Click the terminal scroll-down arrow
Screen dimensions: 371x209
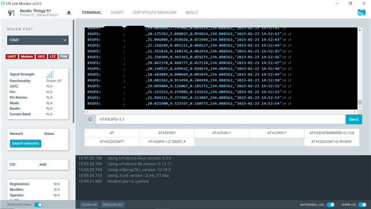click(x=360, y=107)
